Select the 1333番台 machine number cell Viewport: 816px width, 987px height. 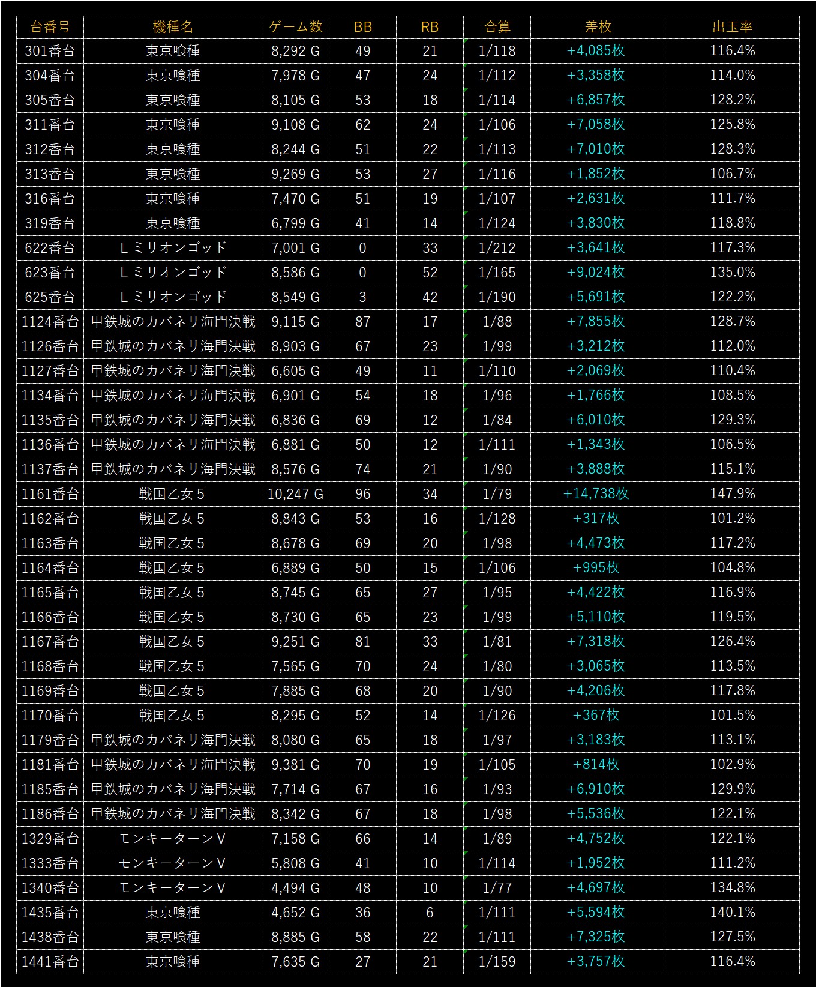[x=50, y=863]
